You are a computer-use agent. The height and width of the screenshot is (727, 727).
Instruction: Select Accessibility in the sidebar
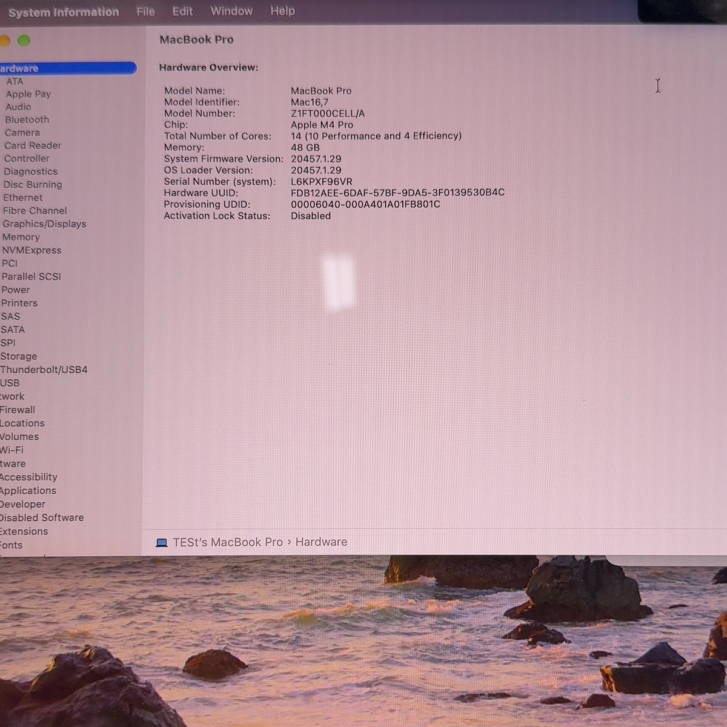pos(28,477)
